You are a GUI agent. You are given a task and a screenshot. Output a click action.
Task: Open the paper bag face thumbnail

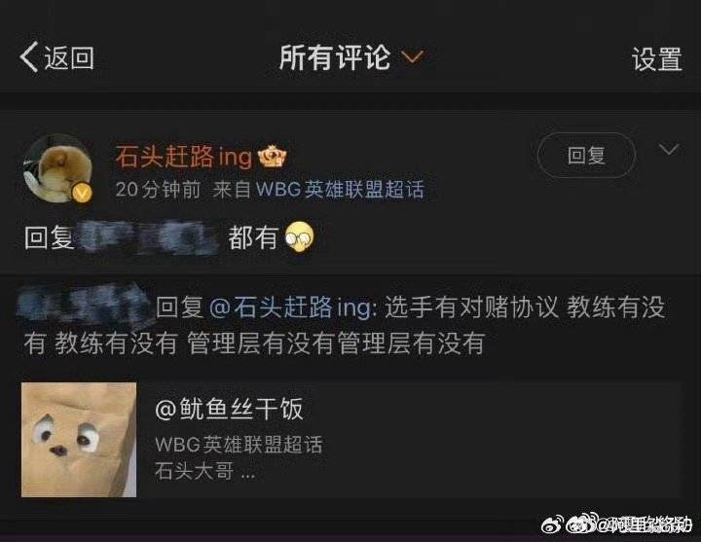point(79,439)
